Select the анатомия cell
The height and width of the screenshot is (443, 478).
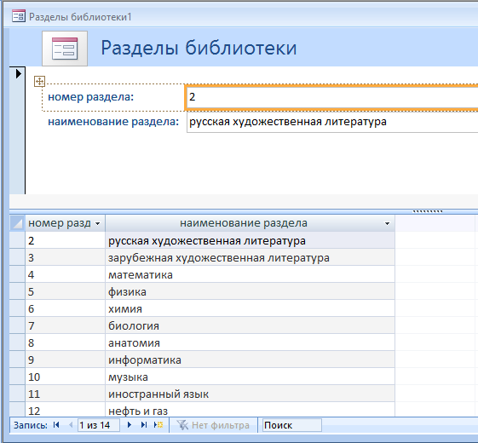250,343
